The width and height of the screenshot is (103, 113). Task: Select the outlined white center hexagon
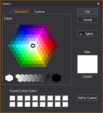click(33, 46)
